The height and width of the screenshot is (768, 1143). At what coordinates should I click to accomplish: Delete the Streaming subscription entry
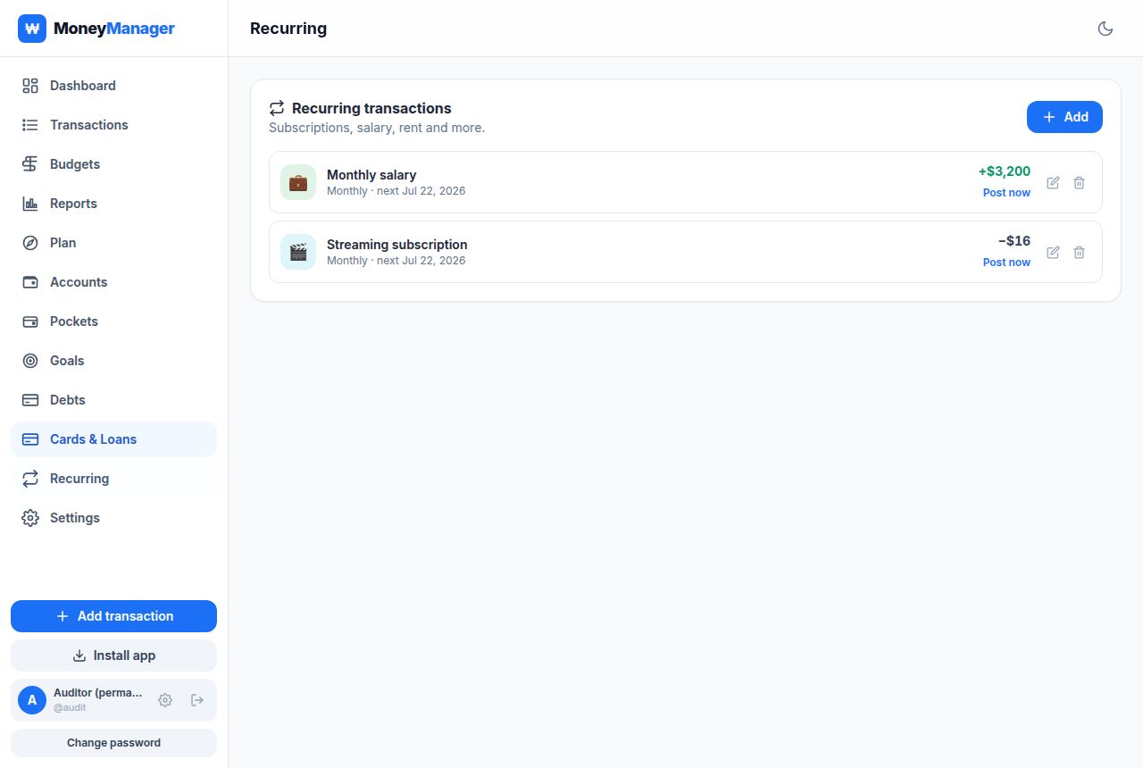(x=1079, y=252)
